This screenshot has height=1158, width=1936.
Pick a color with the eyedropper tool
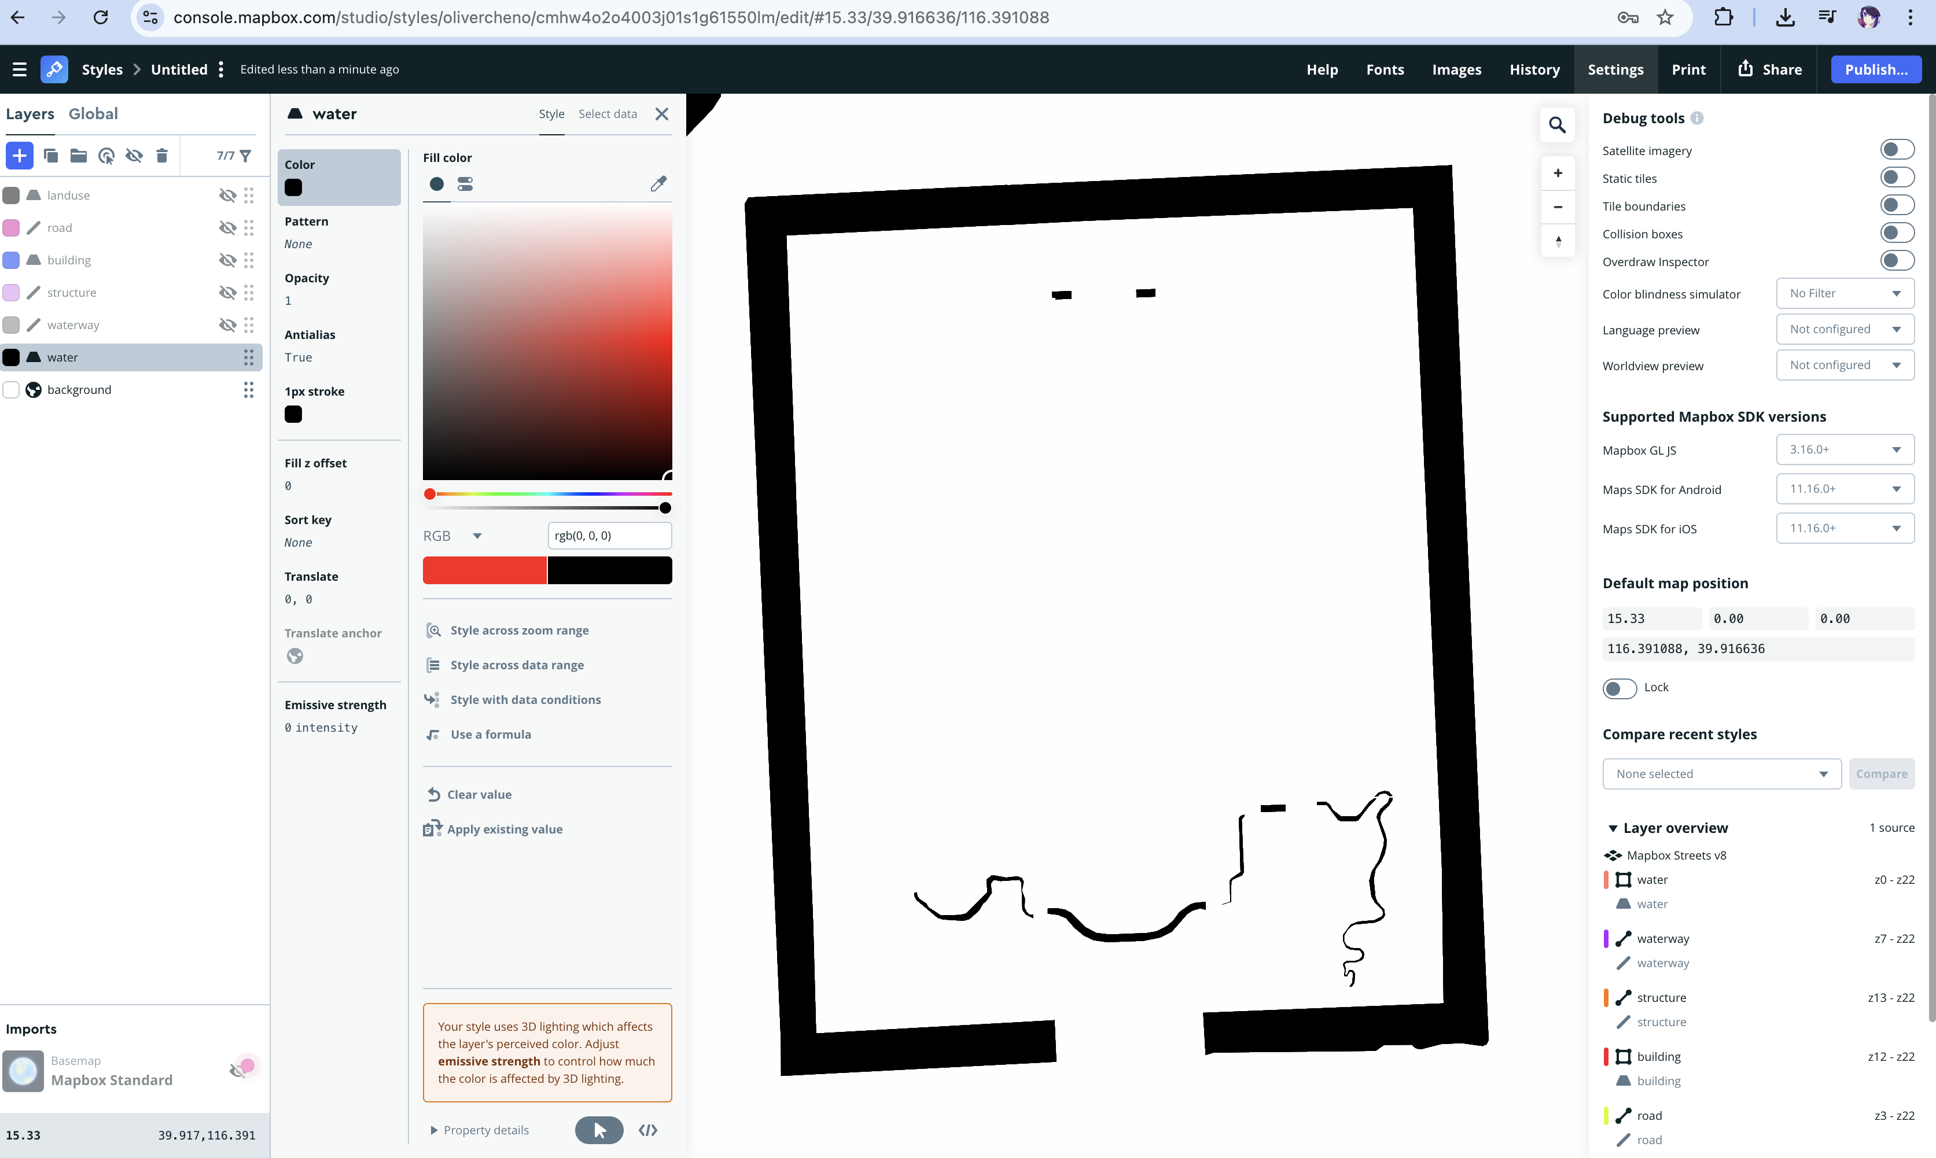pos(658,184)
